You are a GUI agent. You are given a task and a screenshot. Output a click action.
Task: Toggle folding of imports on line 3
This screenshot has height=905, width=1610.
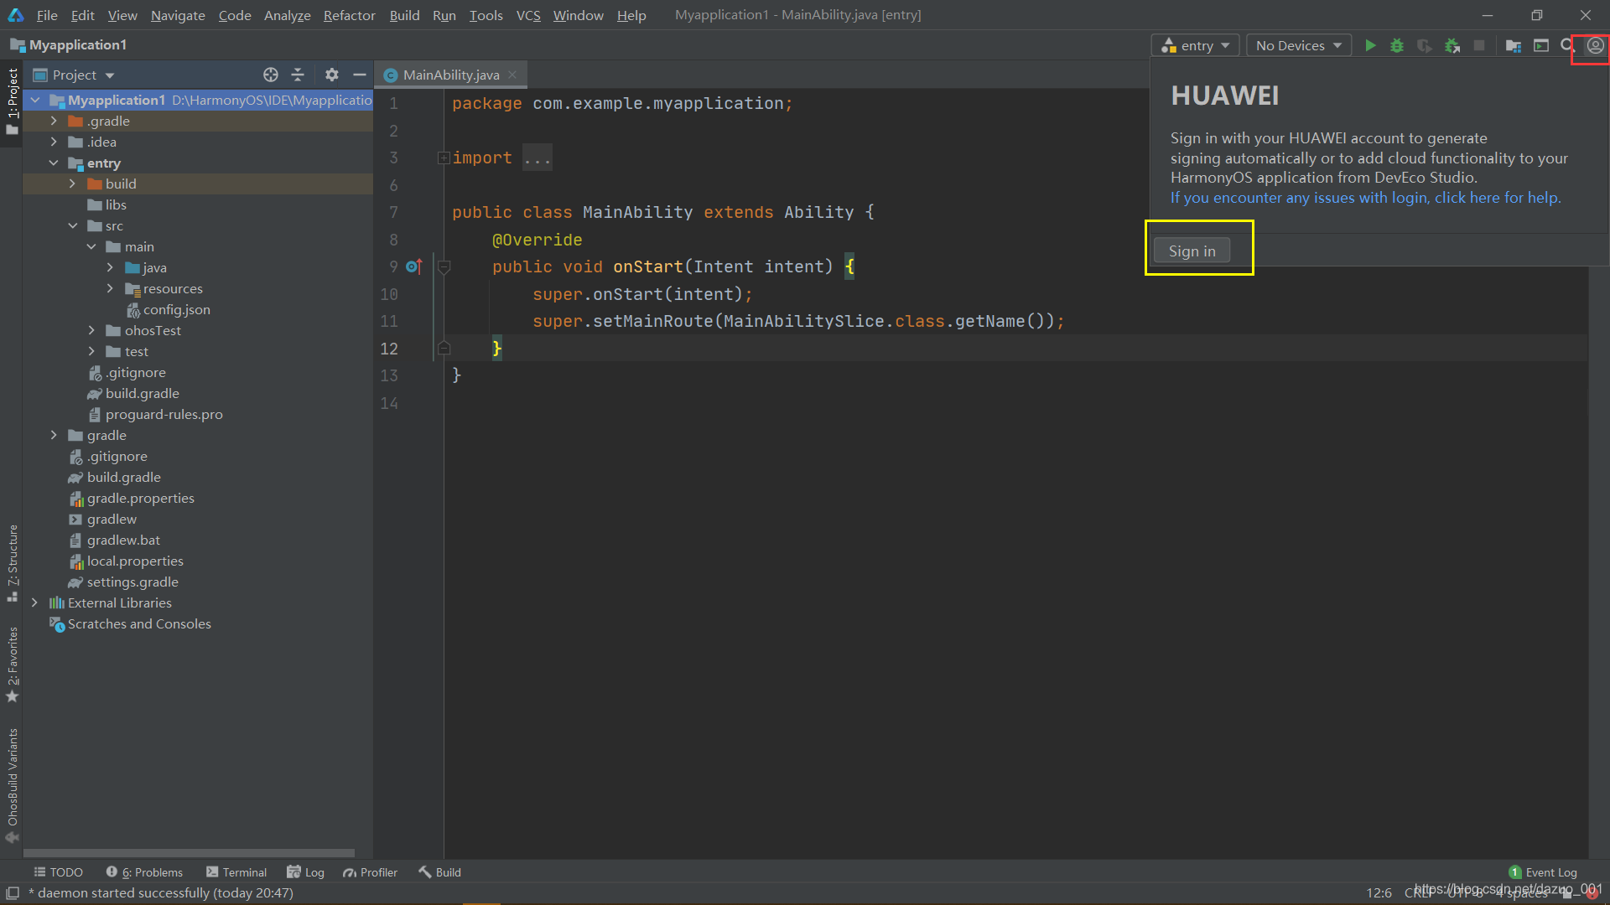444,158
